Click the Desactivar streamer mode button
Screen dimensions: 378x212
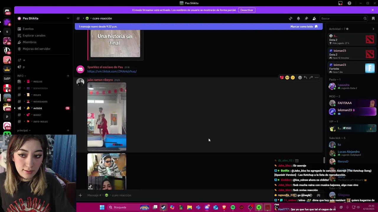coord(247,10)
